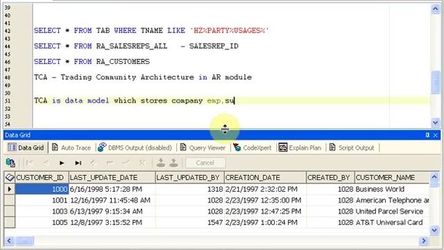444x250 pixels.
Task: Click the delete record minus icon
Action: pyautogui.click(x=110, y=162)
